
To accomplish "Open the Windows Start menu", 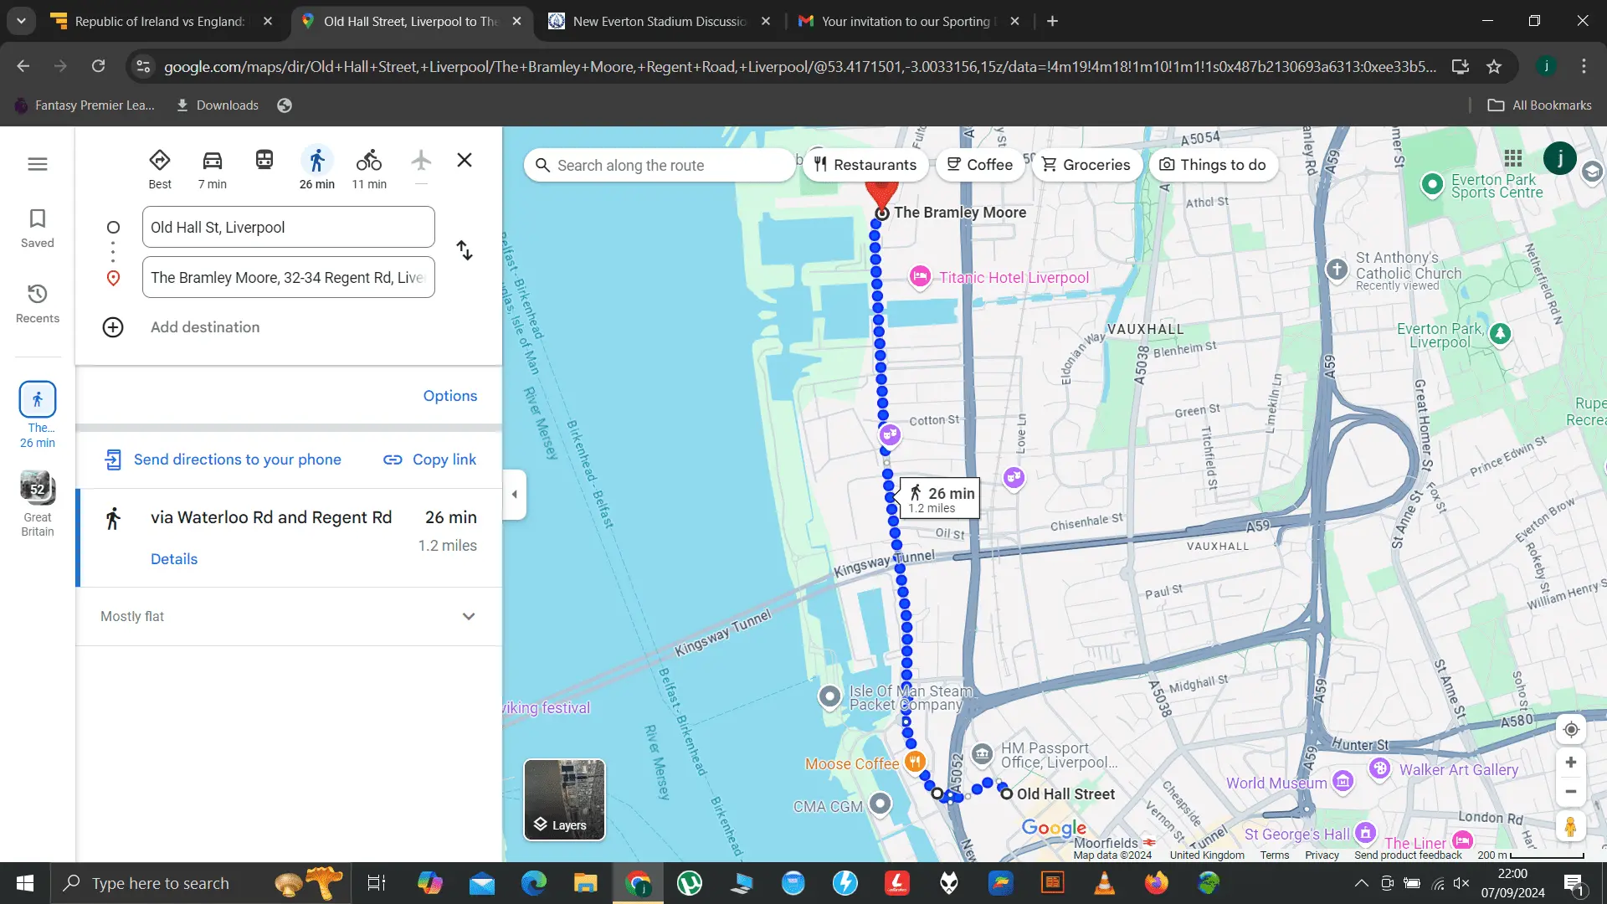I will pos(25,883).
